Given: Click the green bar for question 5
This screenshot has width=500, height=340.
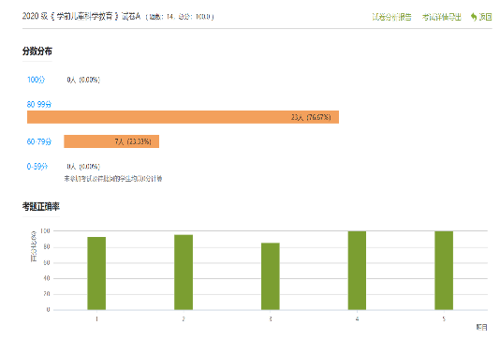Looking at the screenshot, I should point(444,271).
